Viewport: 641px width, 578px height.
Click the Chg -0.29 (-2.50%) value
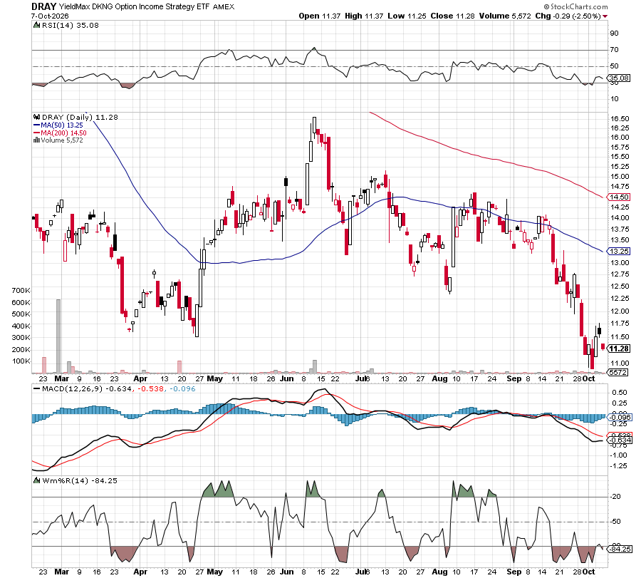pos(568,16)
